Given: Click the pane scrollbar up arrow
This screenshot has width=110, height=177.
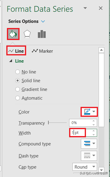Looking at the screenshot, I should 101,50.
